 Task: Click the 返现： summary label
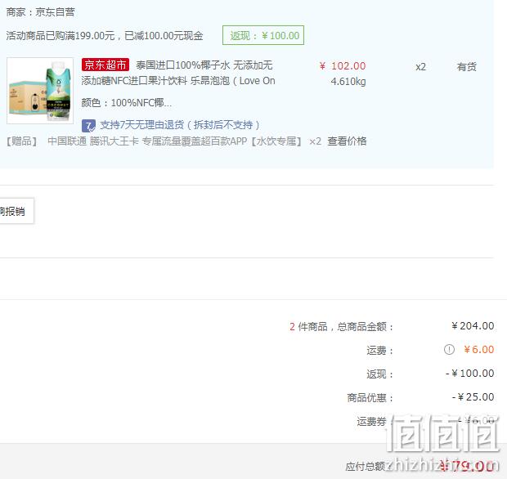(380, 374)
